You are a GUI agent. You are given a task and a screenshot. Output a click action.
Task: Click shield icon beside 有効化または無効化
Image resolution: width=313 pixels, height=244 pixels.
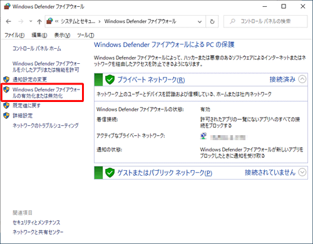pos(6,89)
